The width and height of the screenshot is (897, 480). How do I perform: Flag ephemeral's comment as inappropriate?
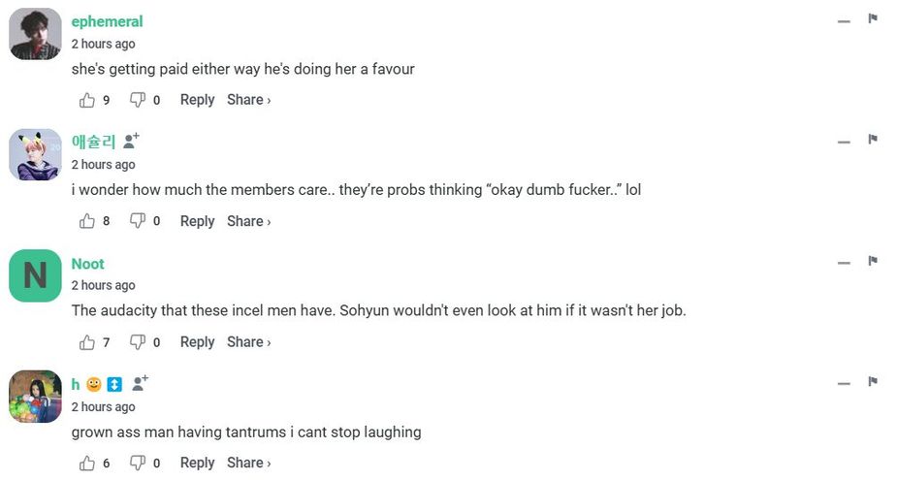click(x=873, y=18)
